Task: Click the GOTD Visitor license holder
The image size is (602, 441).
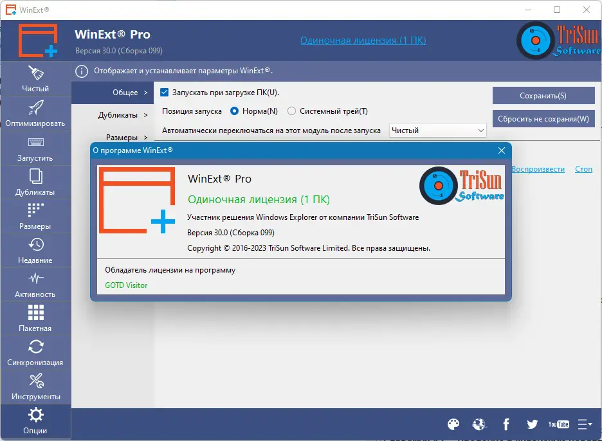Action: coord(126,285)
